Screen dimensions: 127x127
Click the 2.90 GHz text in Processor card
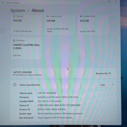pyautogui.click(x=17, y=55)
